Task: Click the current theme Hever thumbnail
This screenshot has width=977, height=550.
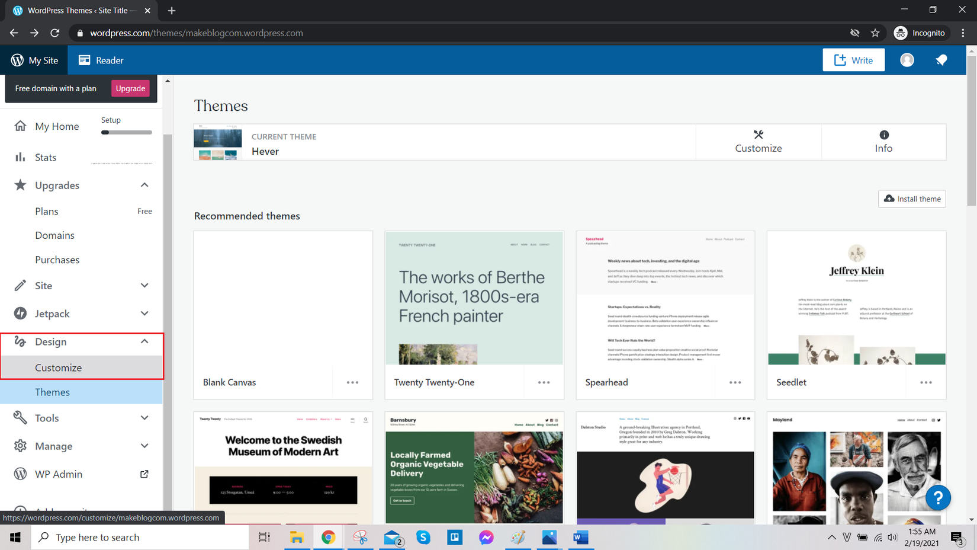Action: click(218, 142)
